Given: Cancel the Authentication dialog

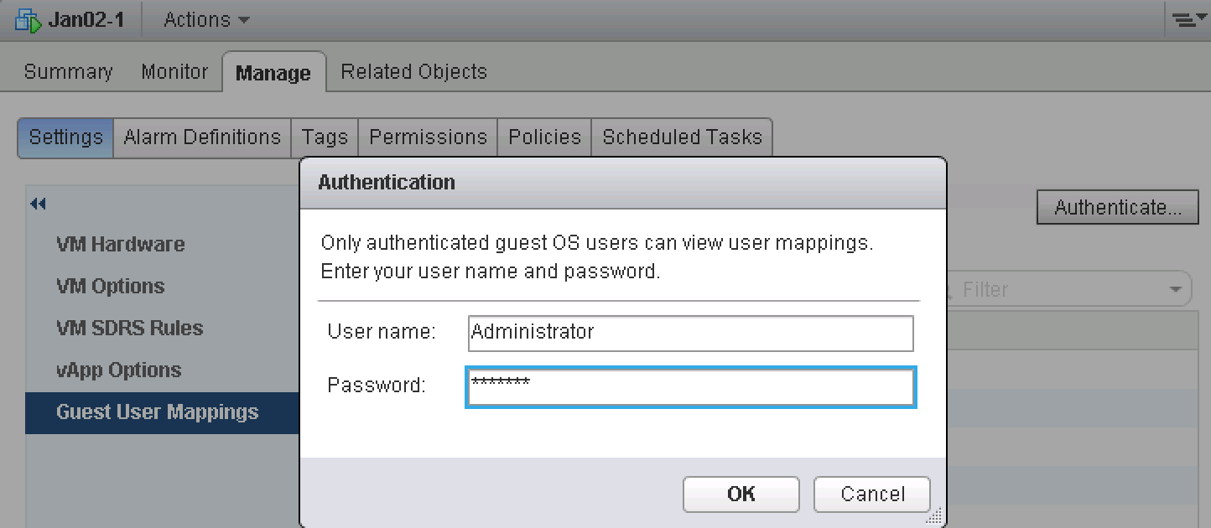Looking at the screenshot, I should [x=871, y=494].
